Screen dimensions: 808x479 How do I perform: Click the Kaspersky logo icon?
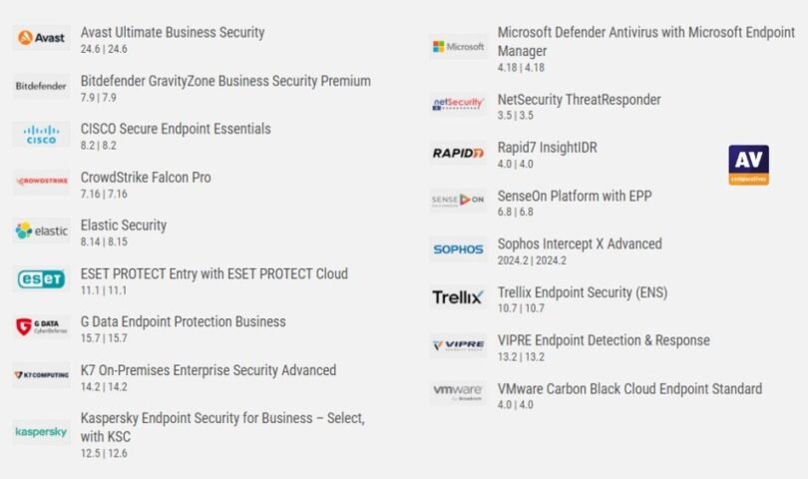pos(42,432)
